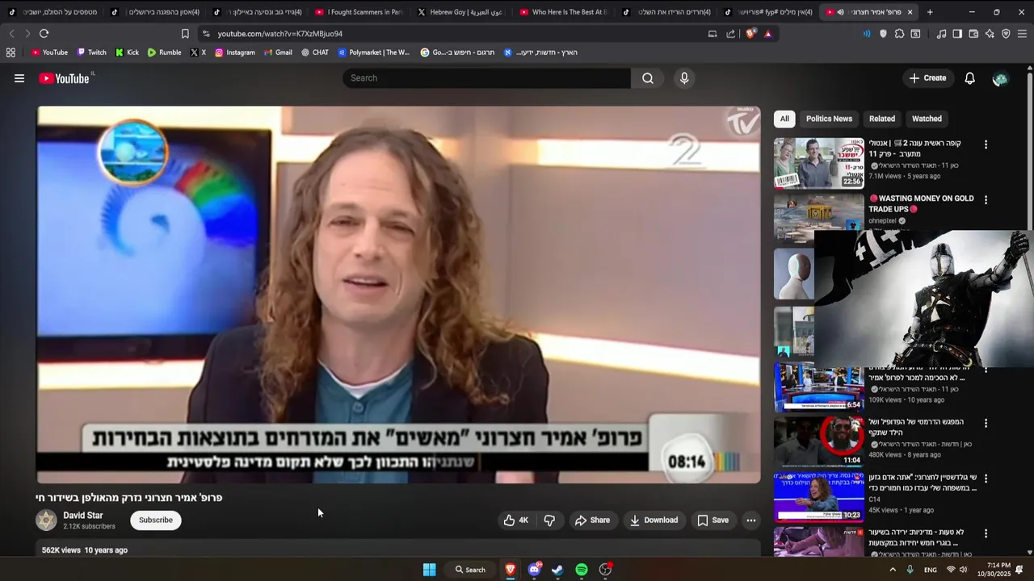Screen dimensions: 1034x581
Task: Click the Windows Start button
Action: coord(430,570)
